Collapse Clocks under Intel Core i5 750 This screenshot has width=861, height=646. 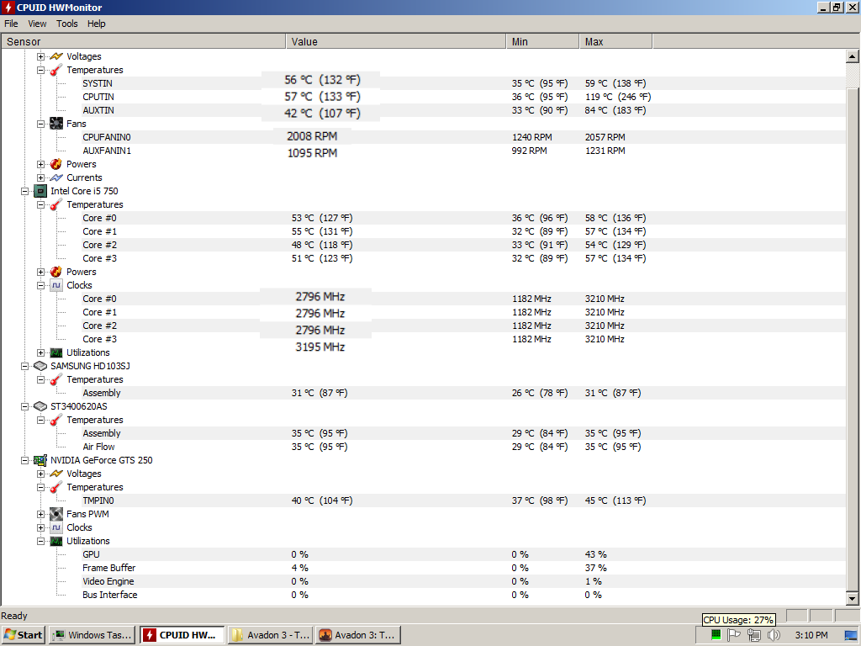40,286
